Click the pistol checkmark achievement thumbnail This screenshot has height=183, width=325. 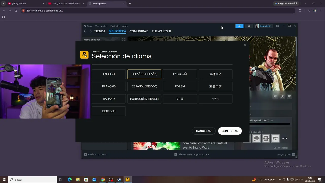click(x=275, y=138)
